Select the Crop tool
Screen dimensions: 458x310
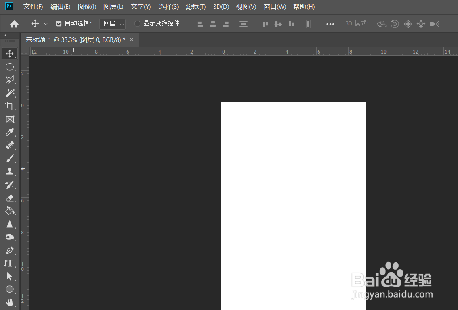coord(10,106)
